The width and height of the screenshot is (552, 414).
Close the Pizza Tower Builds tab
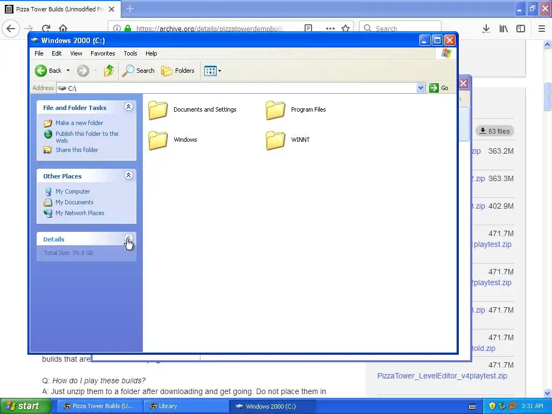pyautogui.click(x=112, y=9)
